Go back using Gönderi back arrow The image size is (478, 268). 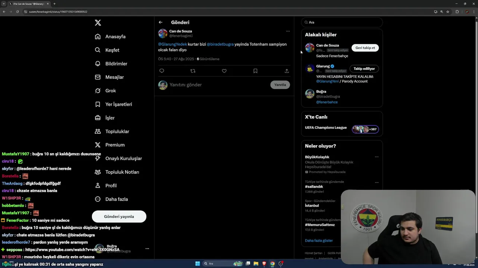point(161,22)
